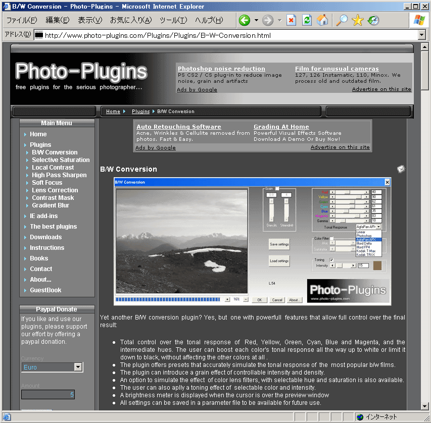The width and height of the screenshot is (431, 423).
Task: Open Contrast Mask sidebar item
Action: tap(53, 197)
